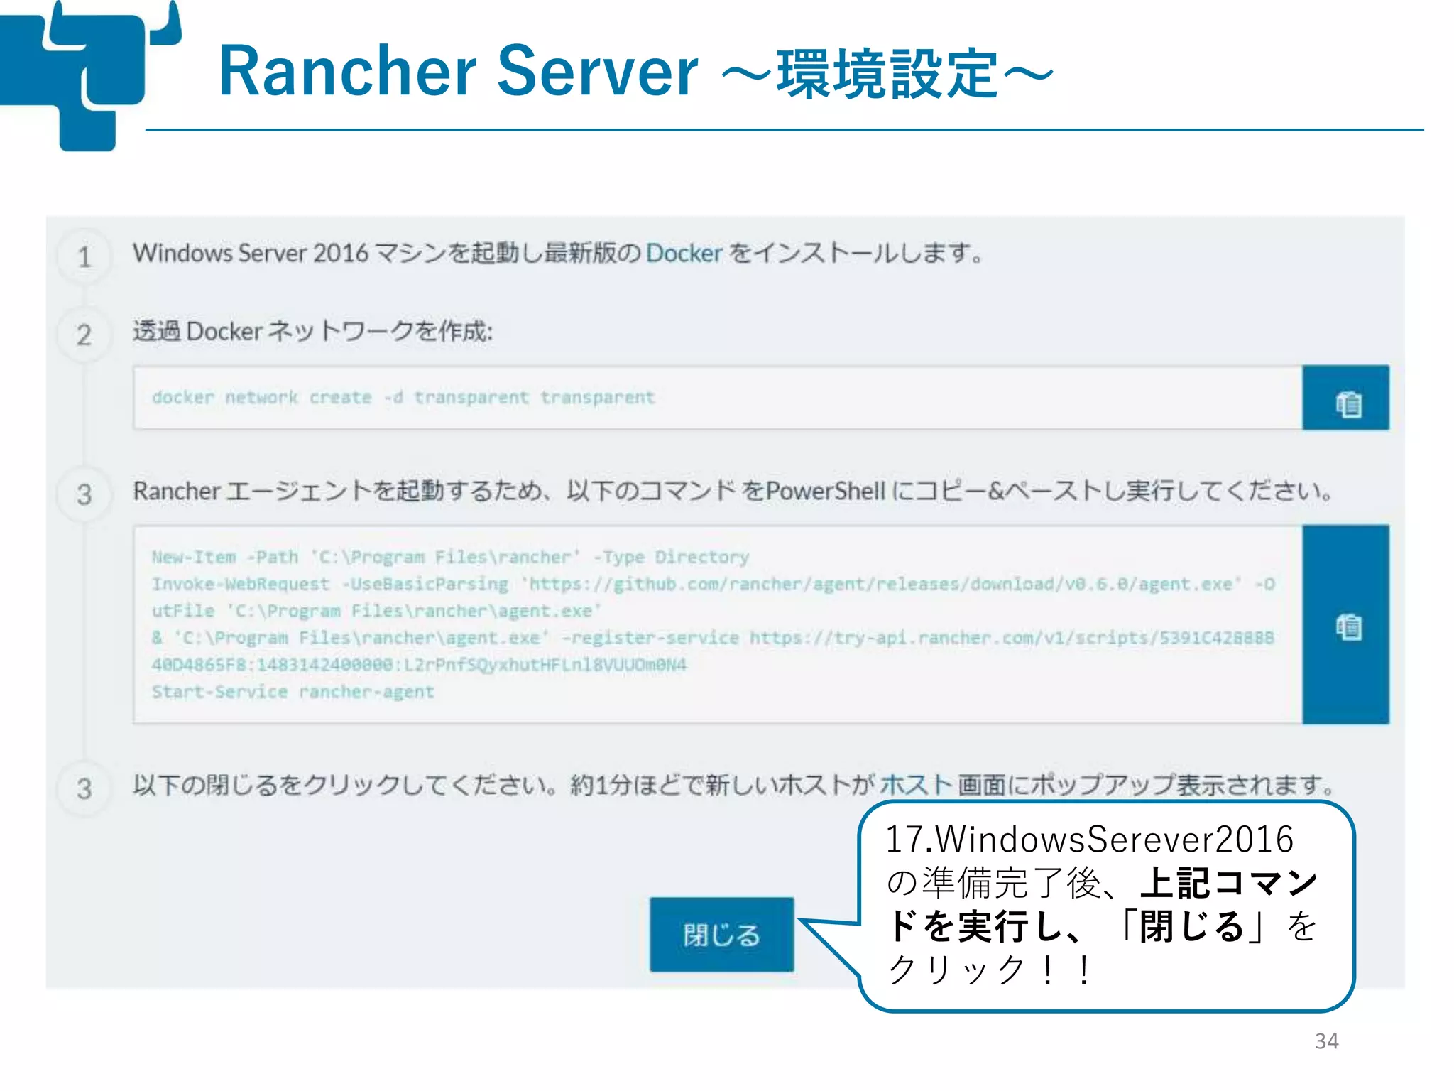This screenshot has height=1091, width=1454.
Task: Copy the docker network create command
Action: pyautogui.click(x=1345, y=398)
